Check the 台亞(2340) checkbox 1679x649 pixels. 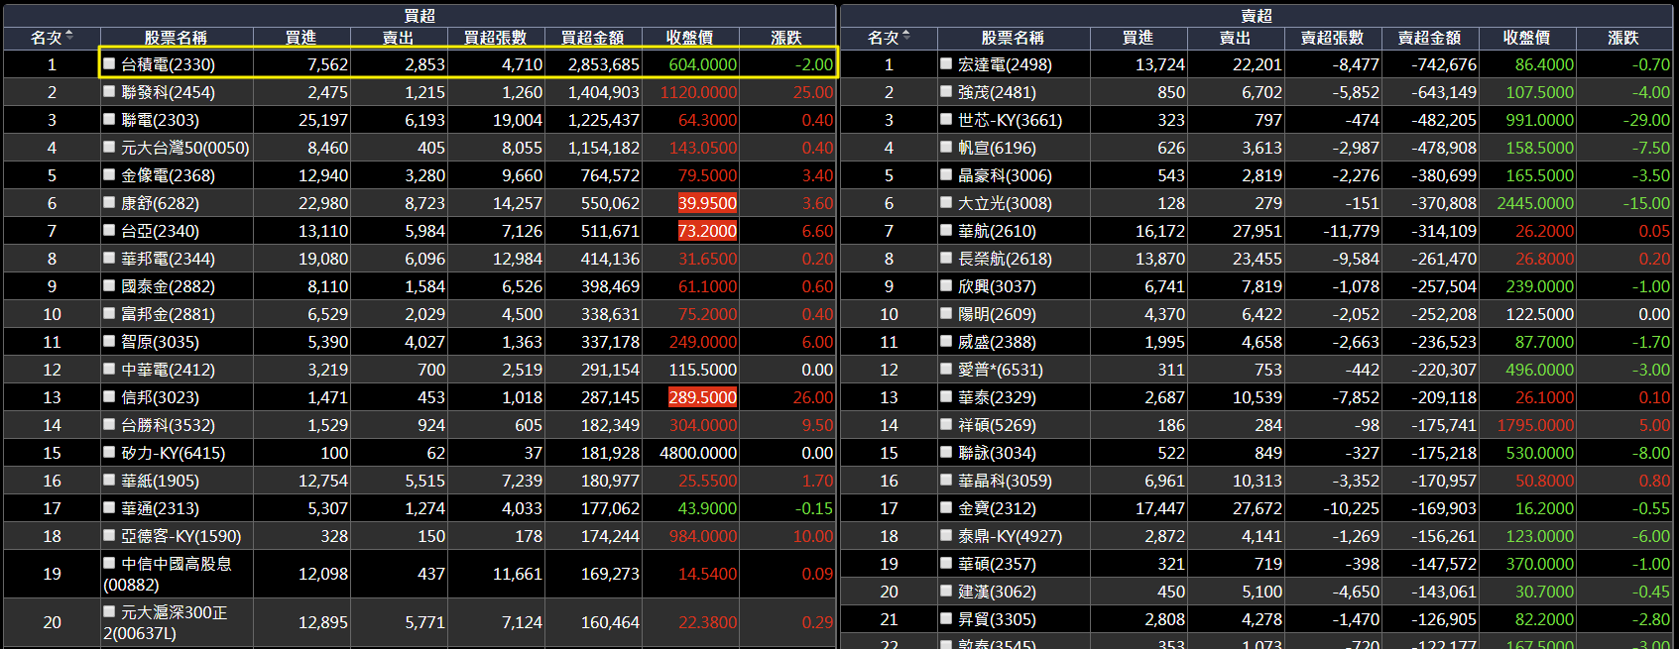pos(109,230)
